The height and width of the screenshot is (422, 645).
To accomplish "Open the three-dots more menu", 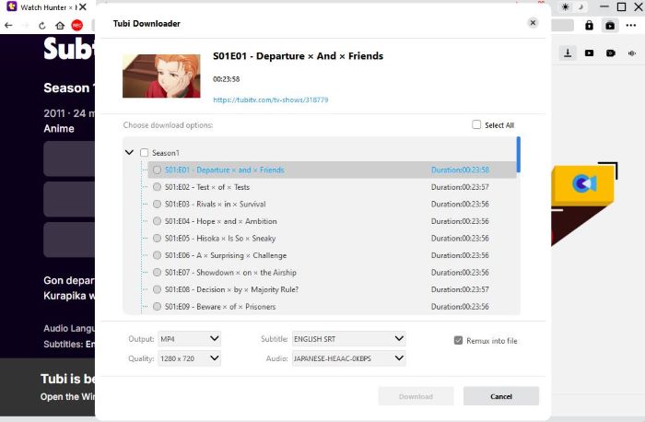I will 631,26.
